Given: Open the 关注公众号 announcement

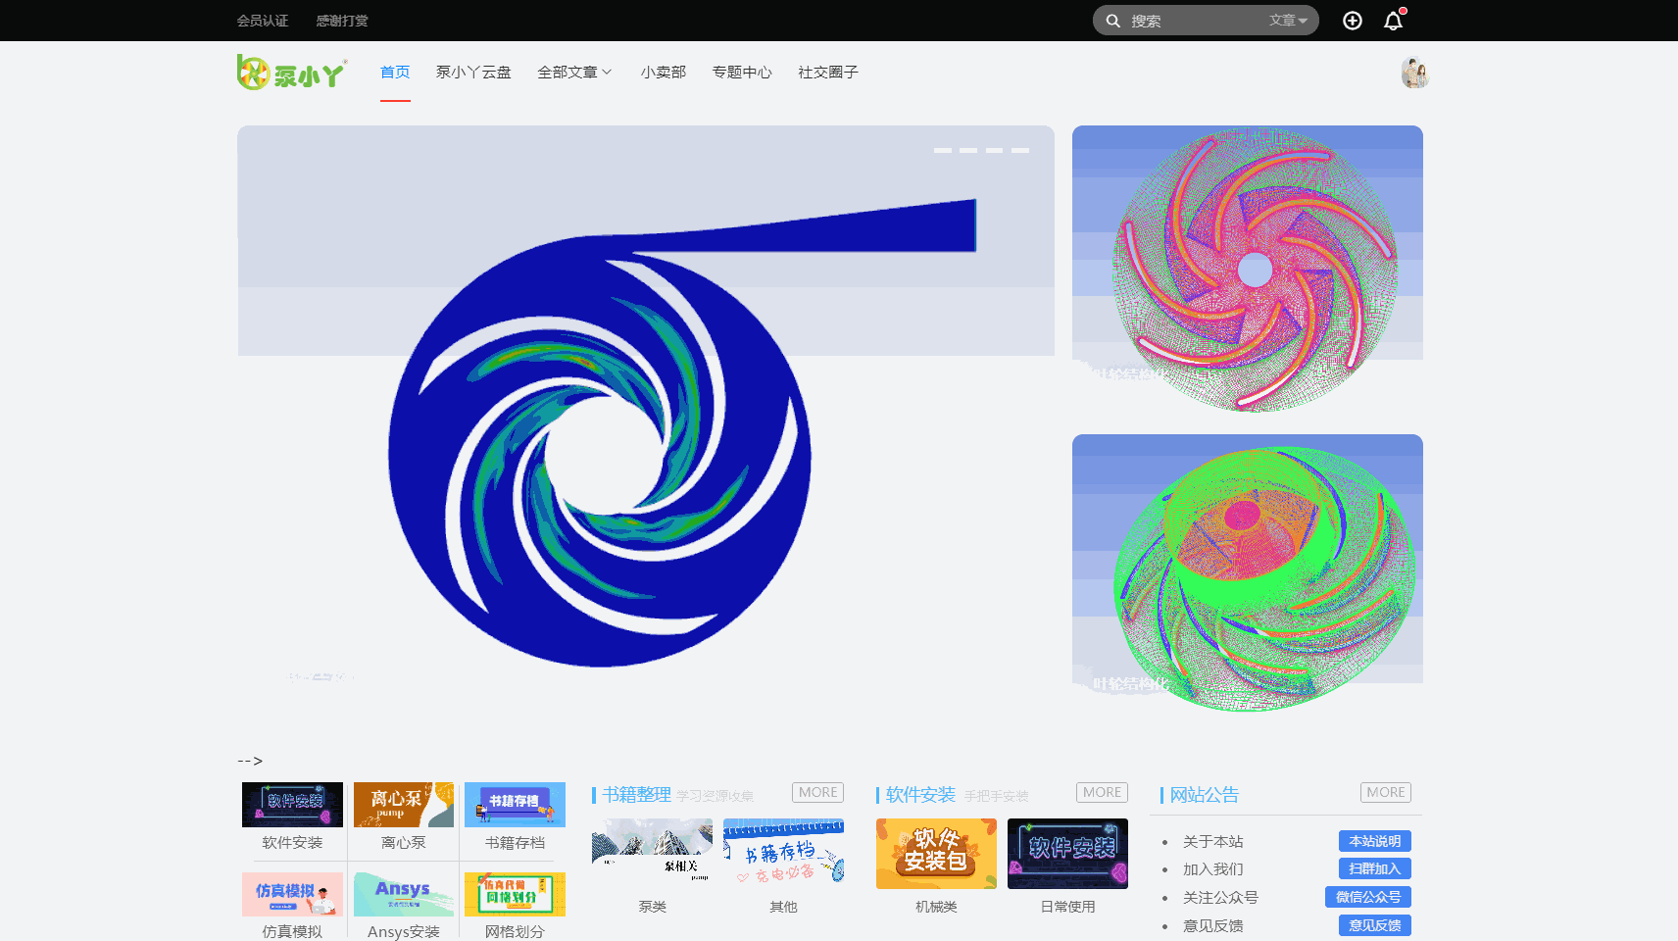Looking at the screenshot, I should click(1220, 897).
